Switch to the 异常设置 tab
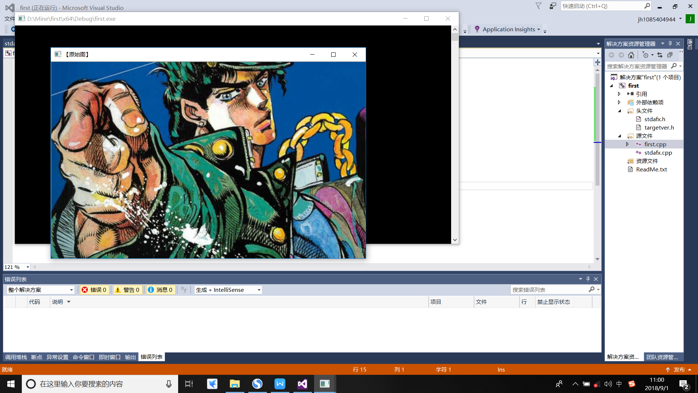 click(x=57, y=357)
